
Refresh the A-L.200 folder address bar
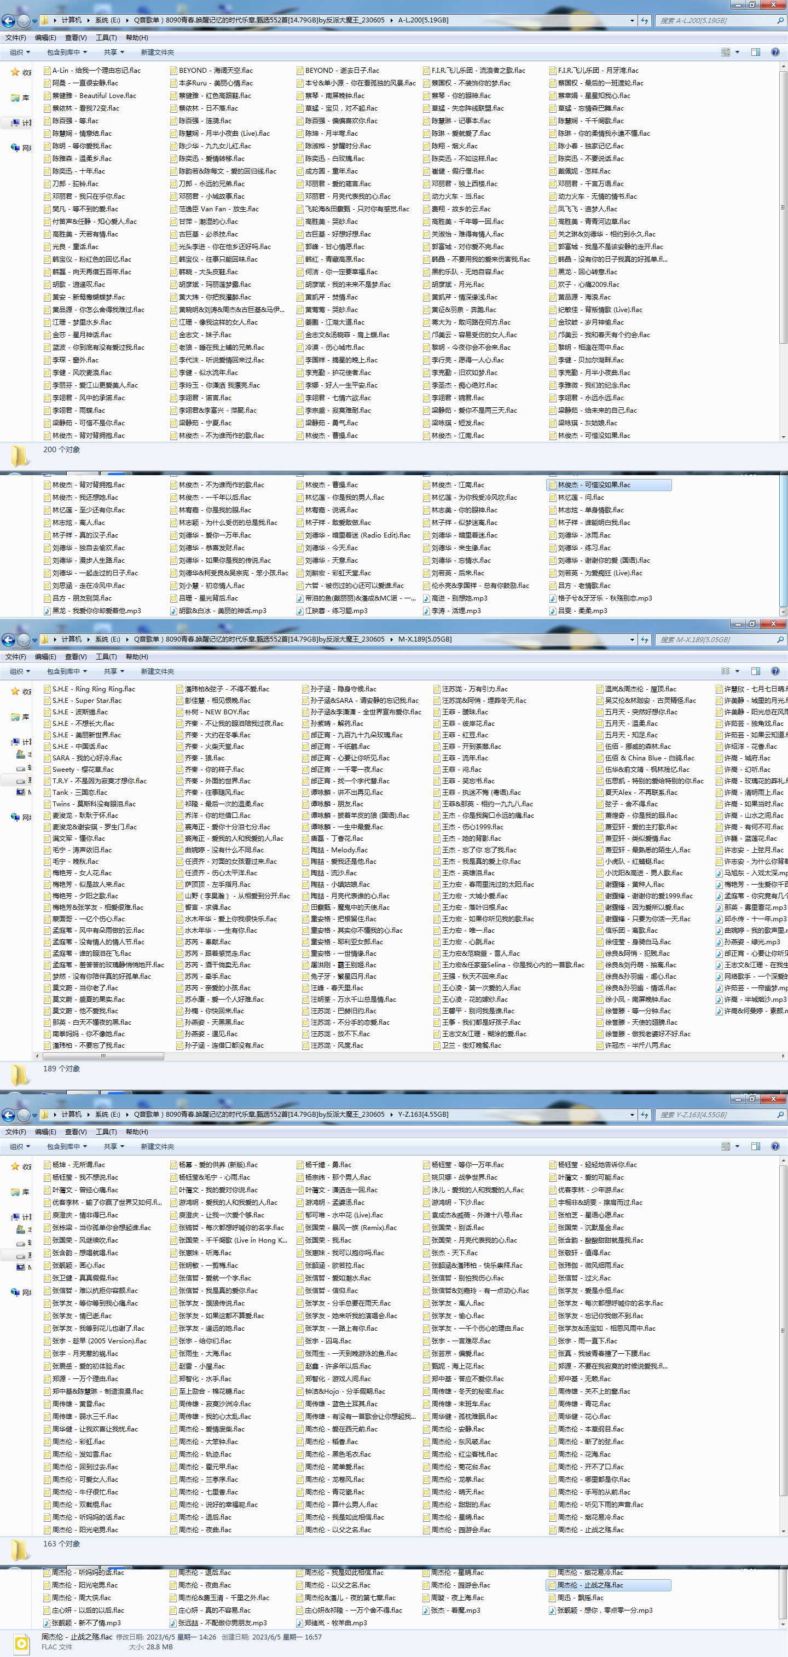645,21
